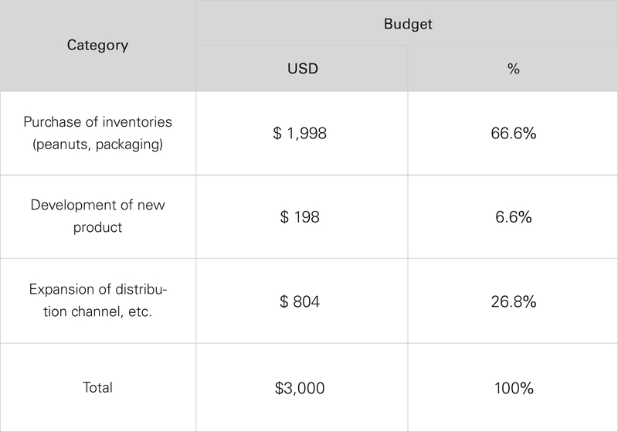The image size is (618, 432).
Task: Click the Budget header cell
Action: click(x=407, y=24)
